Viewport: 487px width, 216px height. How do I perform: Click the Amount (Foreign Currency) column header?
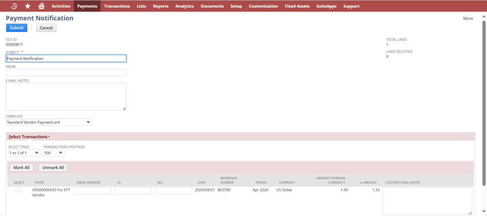click(x=331, y=180)
